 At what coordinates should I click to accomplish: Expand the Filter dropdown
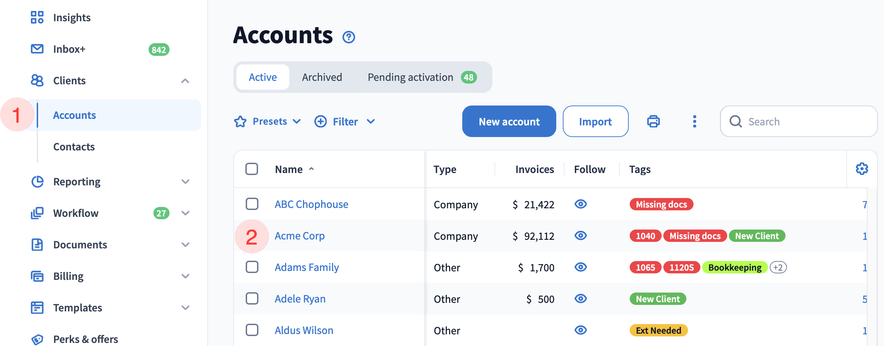(345, 121)
